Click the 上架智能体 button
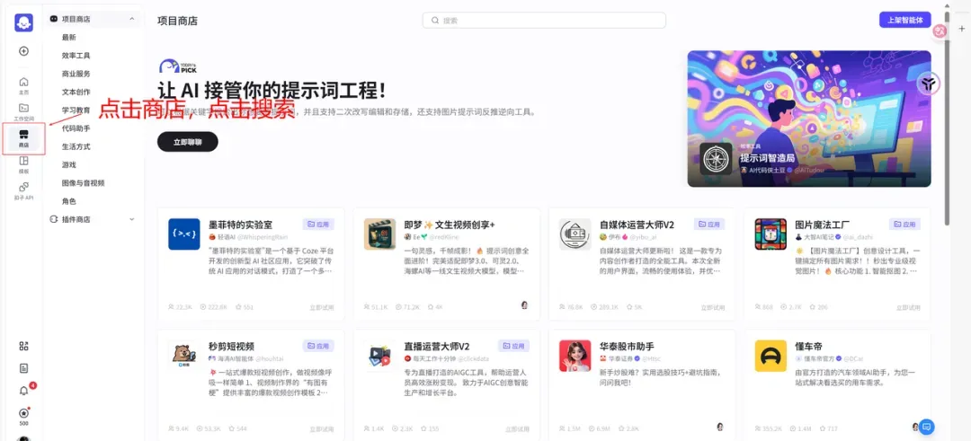This screenshot has height=441, width=971. point(904,20)
